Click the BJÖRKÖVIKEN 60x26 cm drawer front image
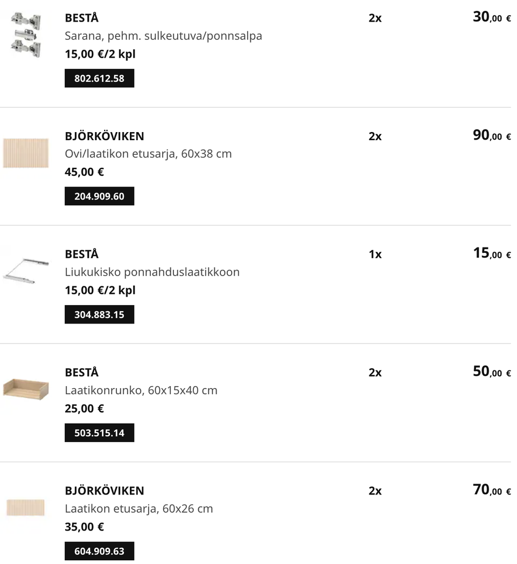This screenshot has width=517, height=564. click(25, 507)
